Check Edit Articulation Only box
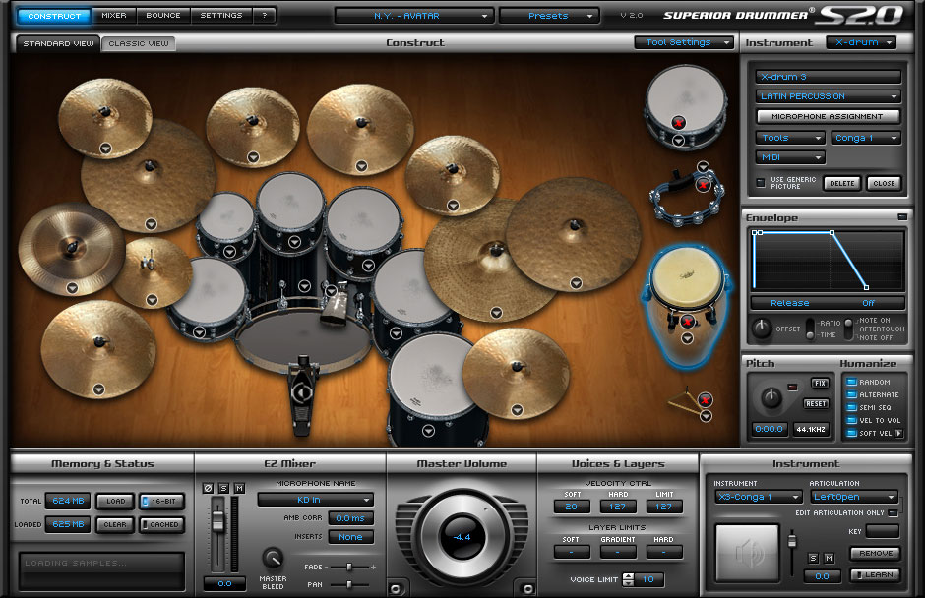 point(893,512)
